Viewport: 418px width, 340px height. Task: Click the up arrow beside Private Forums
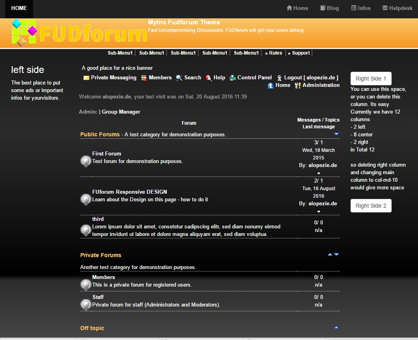tap(330, 254)
